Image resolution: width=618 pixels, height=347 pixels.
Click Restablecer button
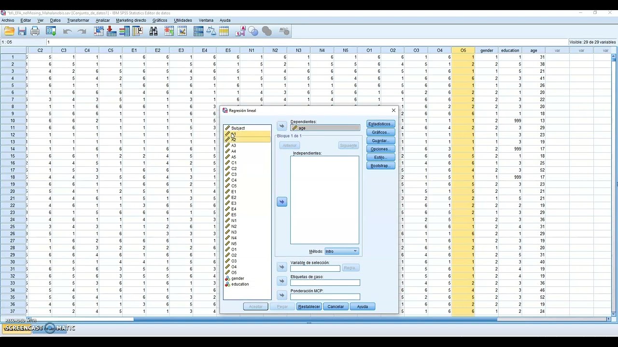[309, 307]
